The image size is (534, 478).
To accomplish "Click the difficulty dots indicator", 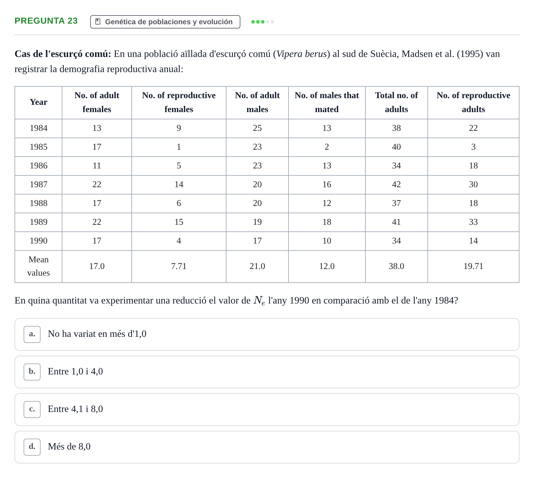I will click(x=263, y=22).
